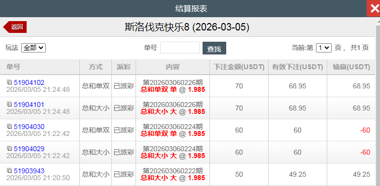Image resolution: width=380 pixels, height=186 pixels.
Task: Click the 查找 search button
Action: click(214, 48)
